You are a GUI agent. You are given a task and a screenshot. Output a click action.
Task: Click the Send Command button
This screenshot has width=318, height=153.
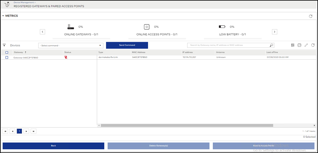[127, 45]
